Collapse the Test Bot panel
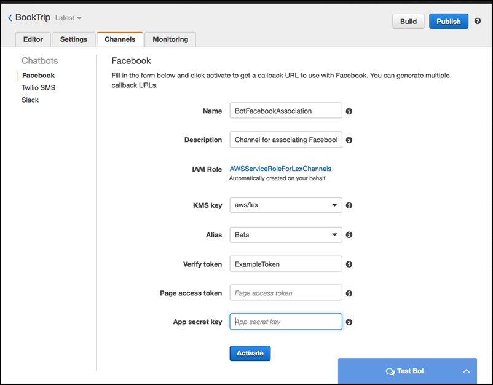Screen dimensions: 493x385 point(467,371)
